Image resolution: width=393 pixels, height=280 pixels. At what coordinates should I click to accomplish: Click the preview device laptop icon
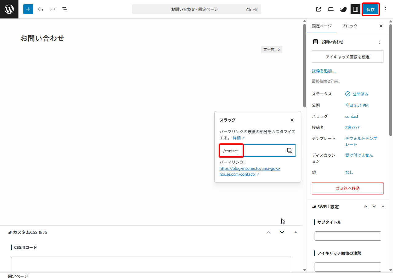331,9
